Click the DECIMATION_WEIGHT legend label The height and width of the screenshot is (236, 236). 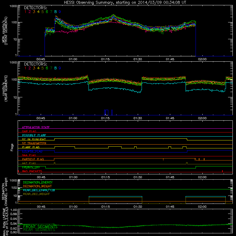click(x=37, y=186)
